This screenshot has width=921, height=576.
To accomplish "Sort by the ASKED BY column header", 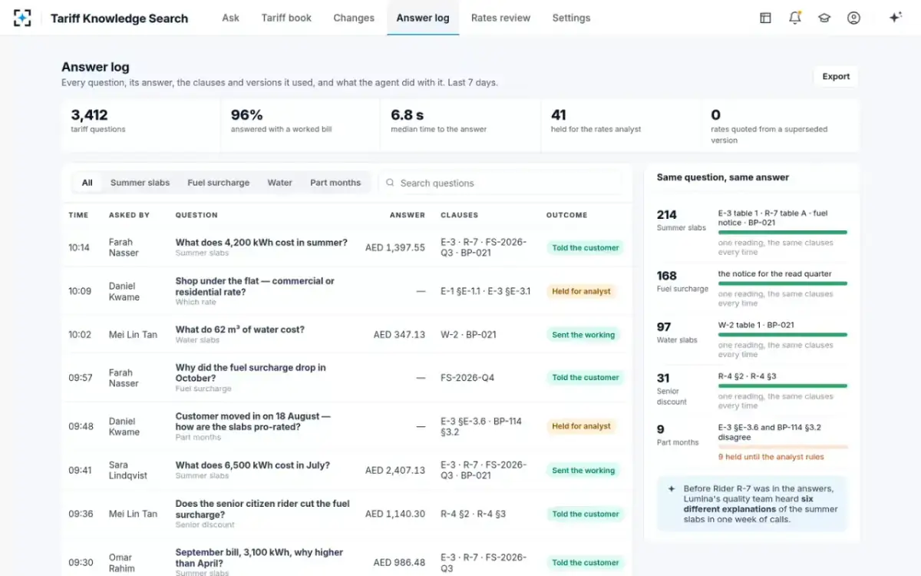I will click(x=129, y=215).
